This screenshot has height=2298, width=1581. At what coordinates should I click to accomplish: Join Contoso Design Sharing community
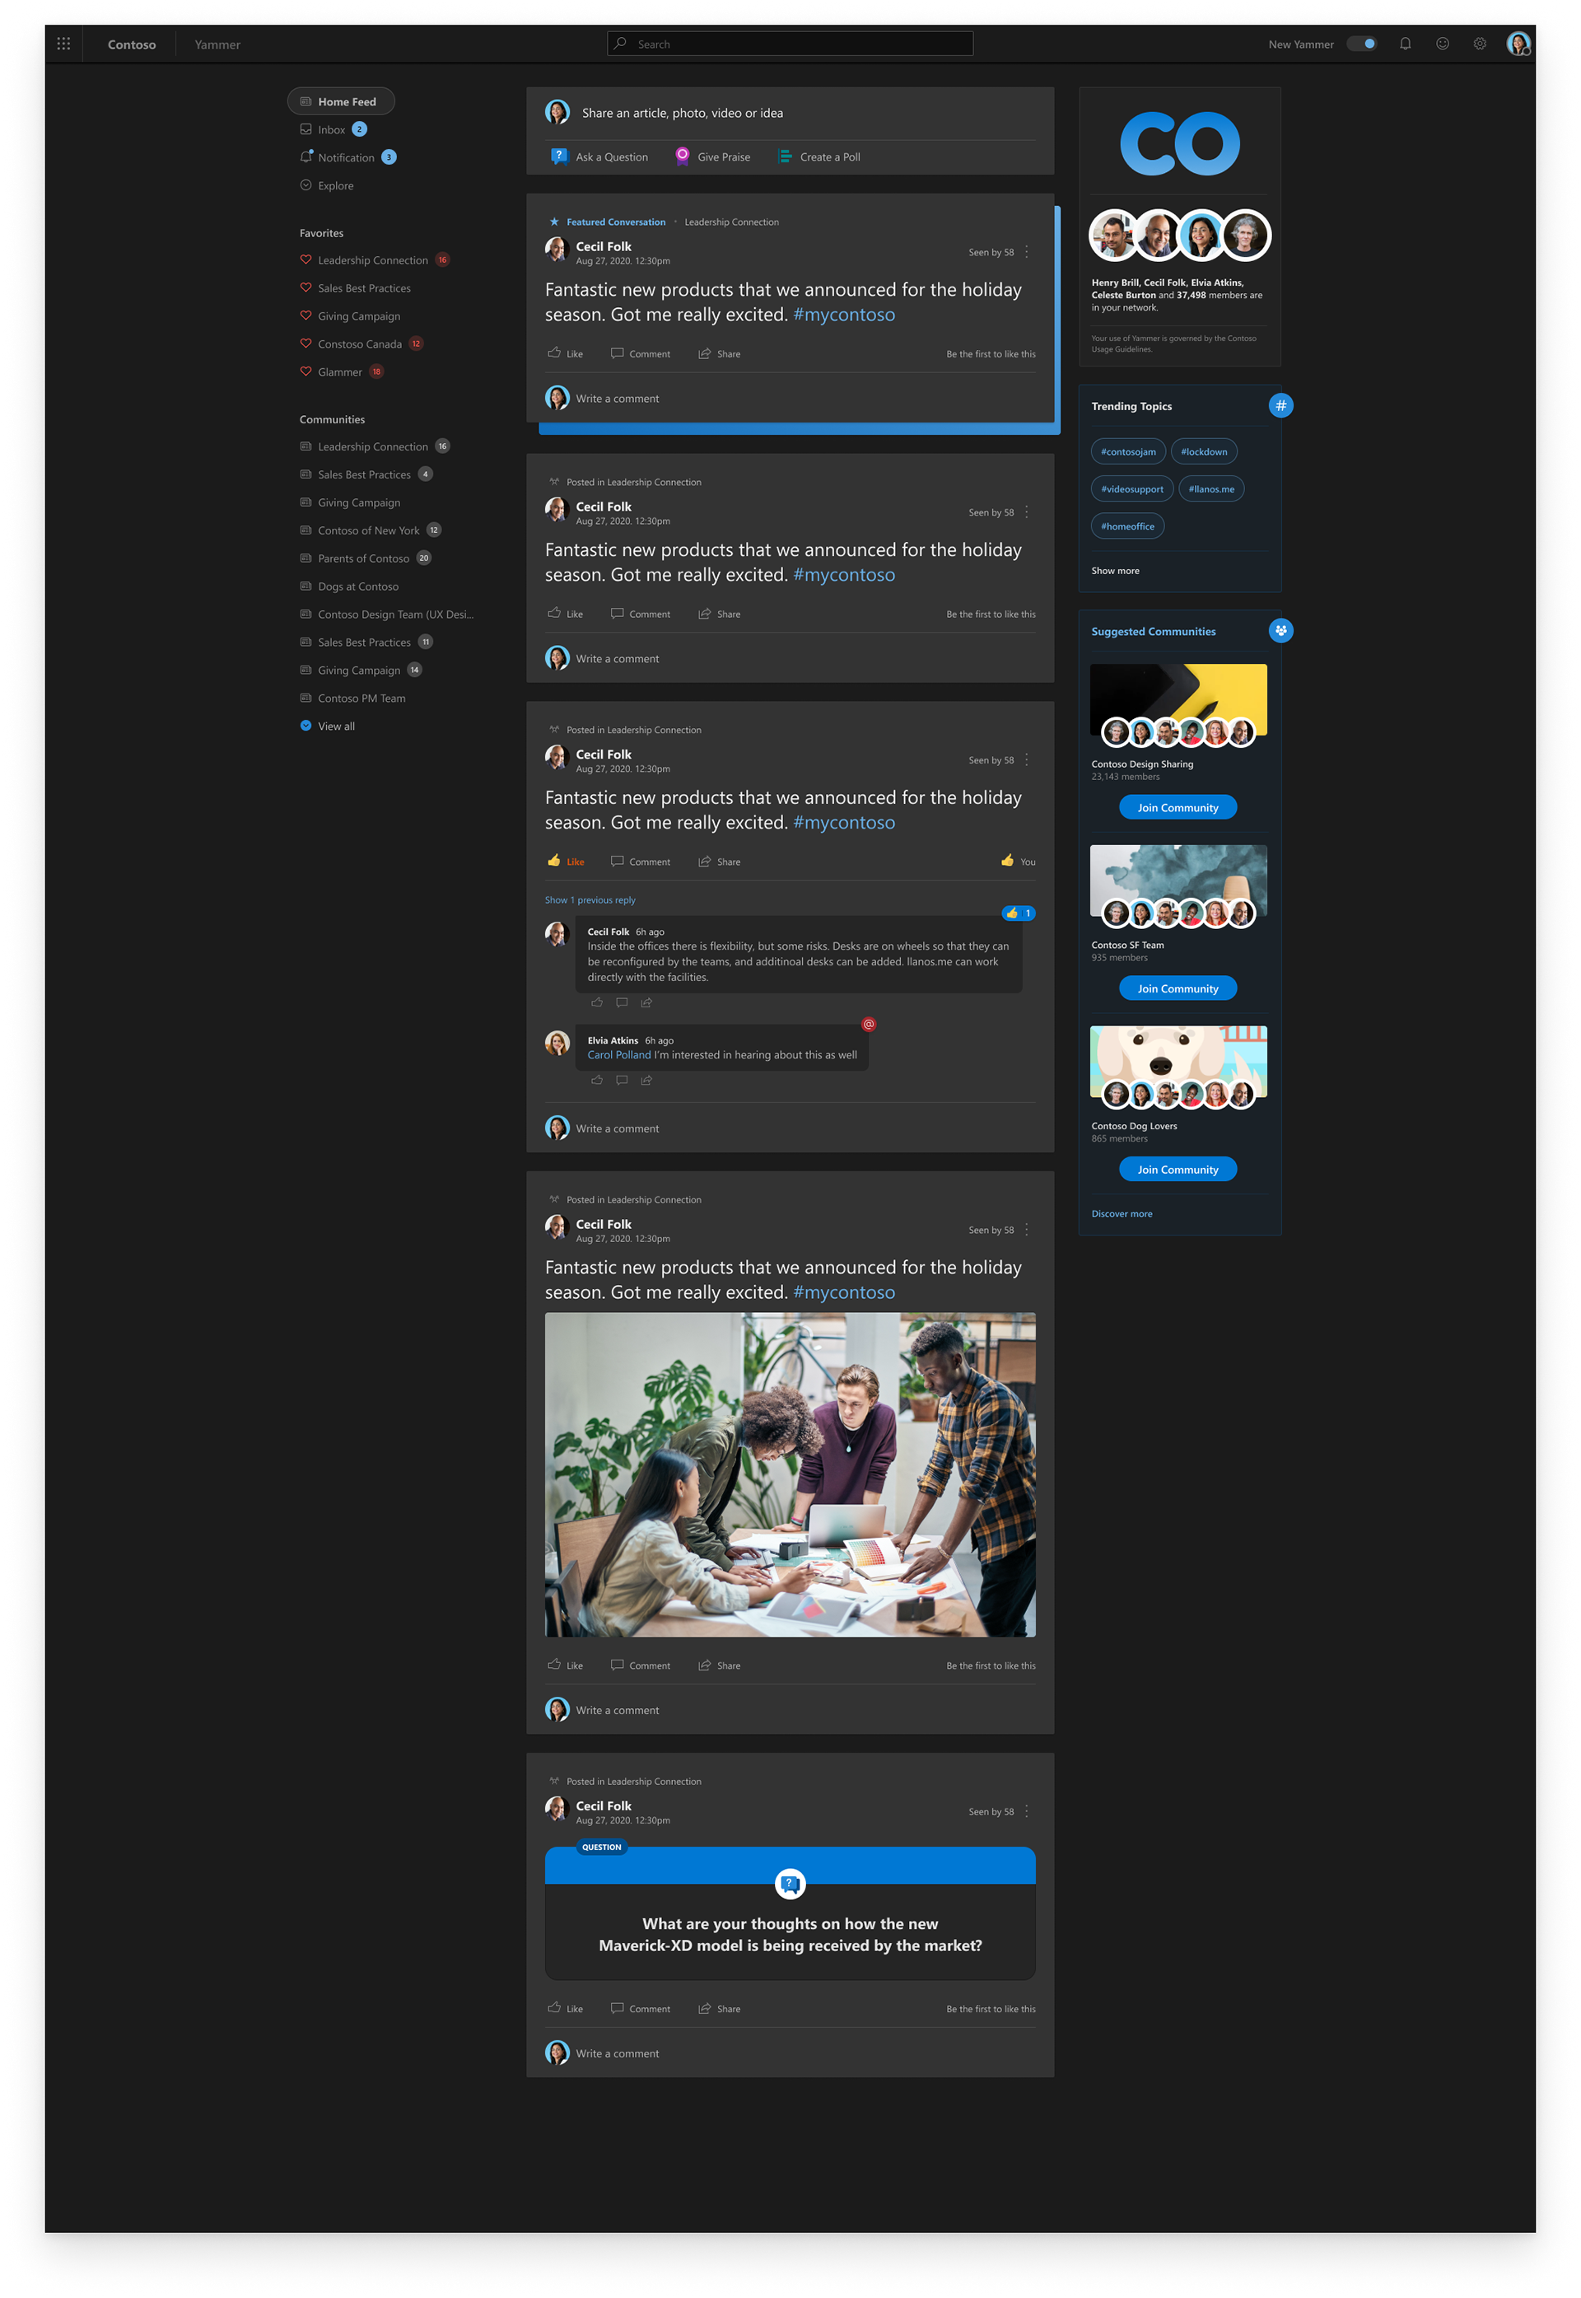(1178, 808)
